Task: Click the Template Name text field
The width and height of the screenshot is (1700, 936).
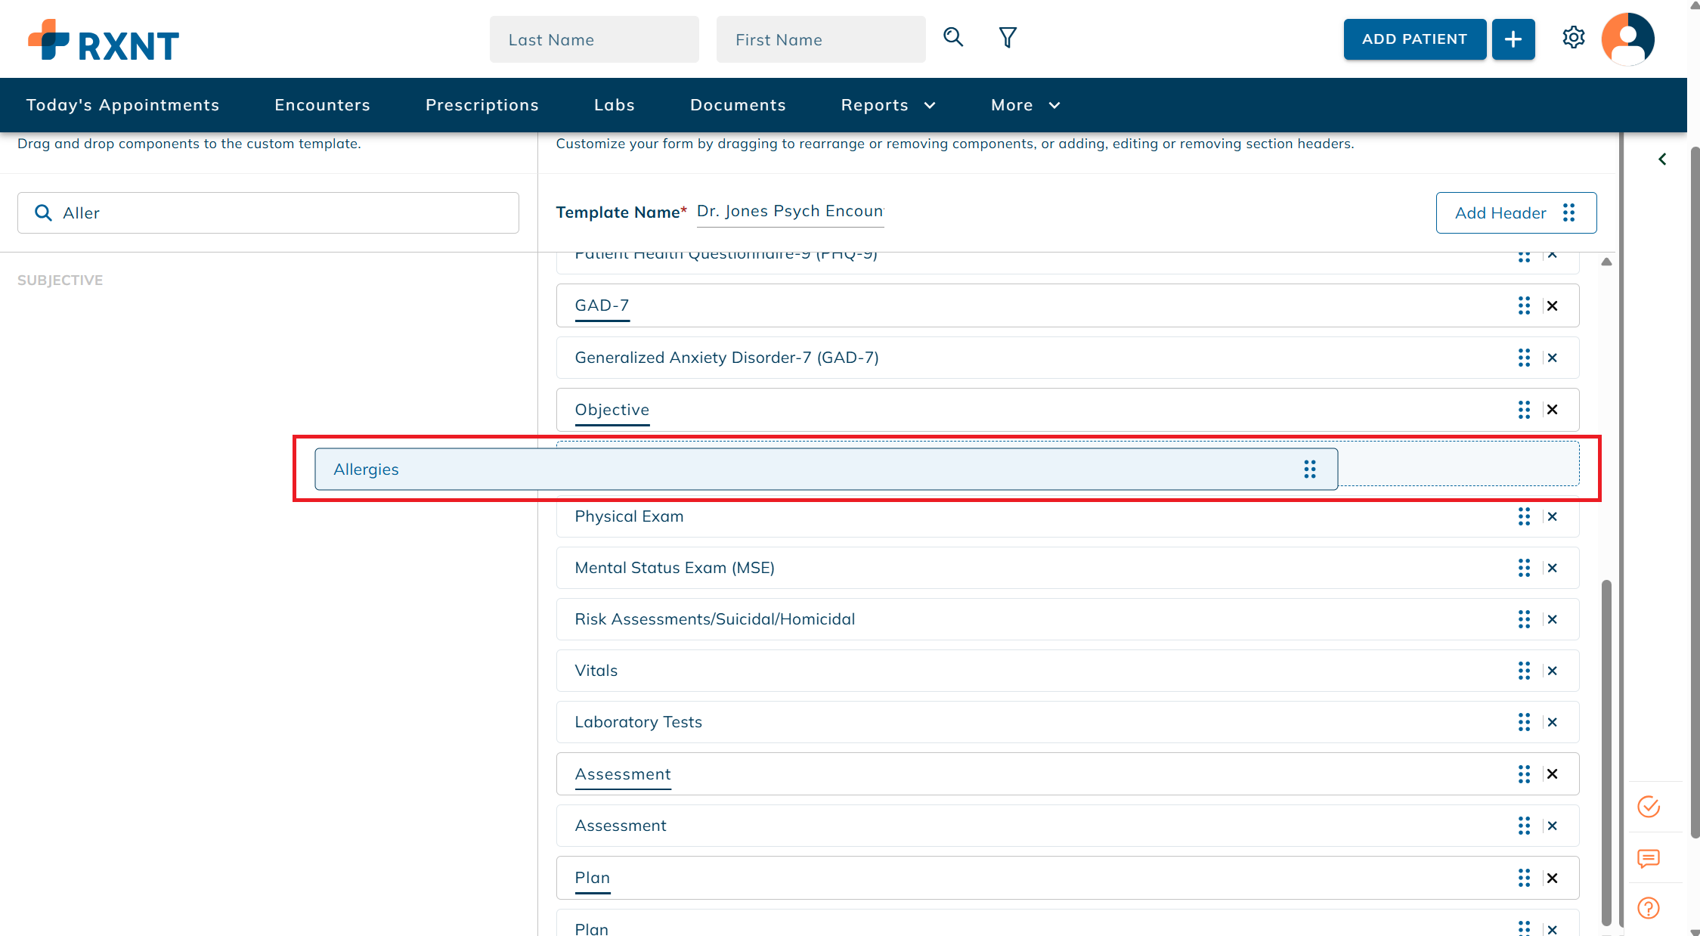Action: click(x=790, y=212)
